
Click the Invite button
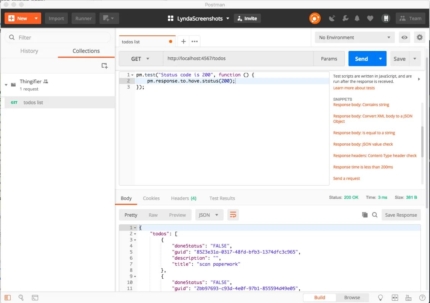tap(247, 18)
